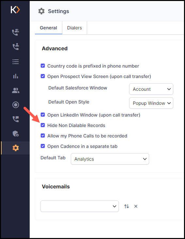Image resolution: width=185 pixels, height=239 pixels.
Task: Open the shield admin icon in sidebar
Action: coord(16,134)
